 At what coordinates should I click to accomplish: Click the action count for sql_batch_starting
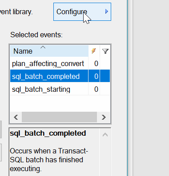coord(96,89)
